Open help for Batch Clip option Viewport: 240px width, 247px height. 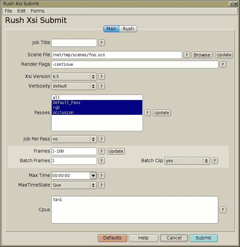(x=214, y=161)
